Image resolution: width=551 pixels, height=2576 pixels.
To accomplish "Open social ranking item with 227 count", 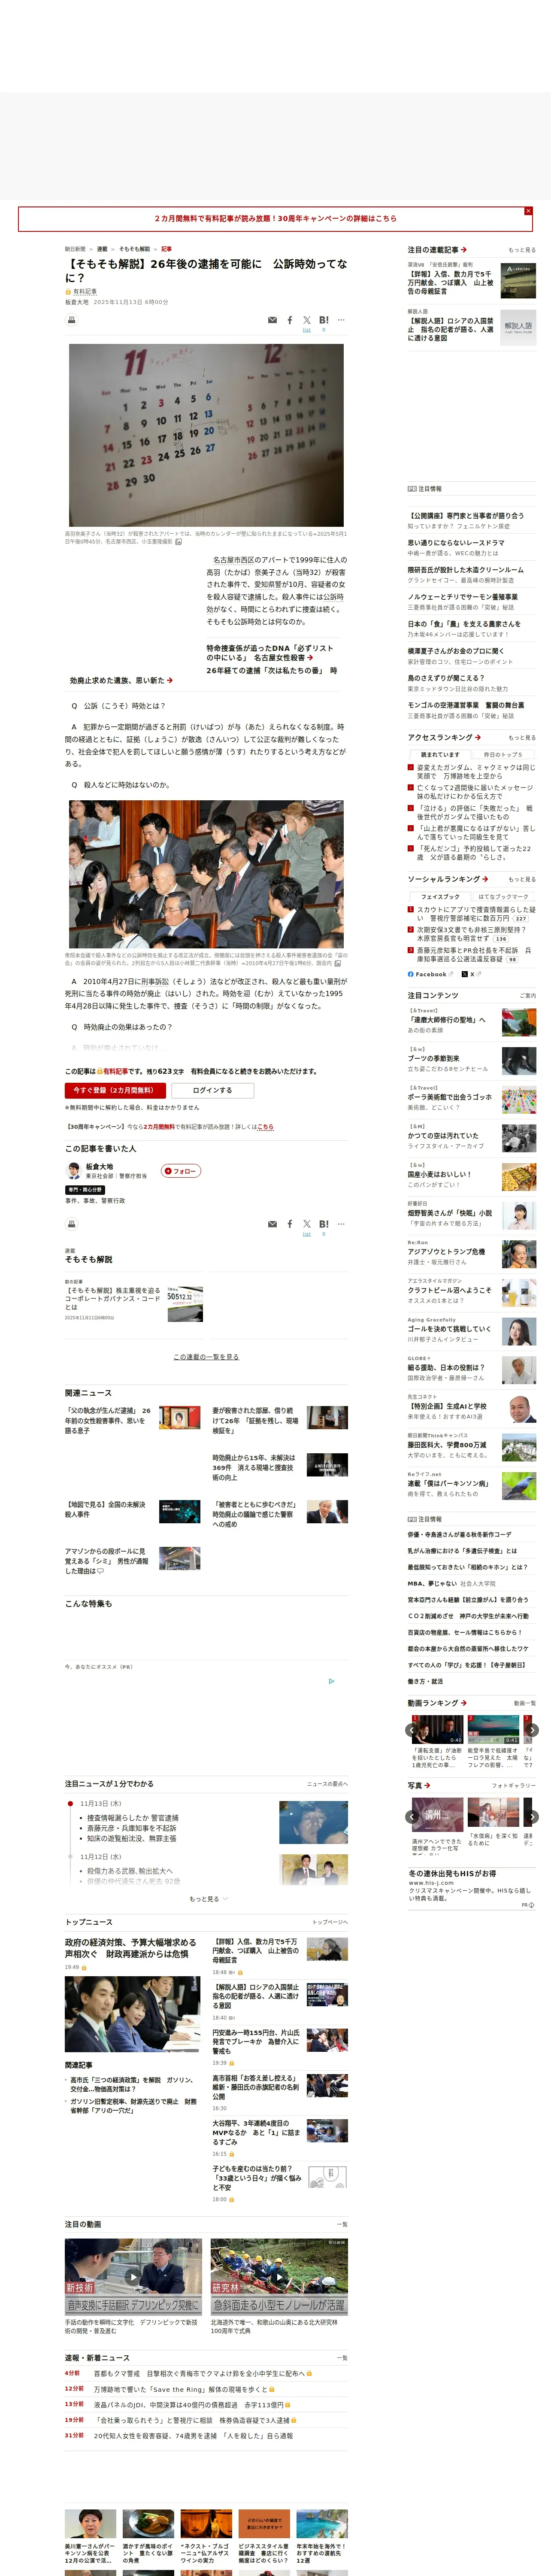I will coord(475,914).
